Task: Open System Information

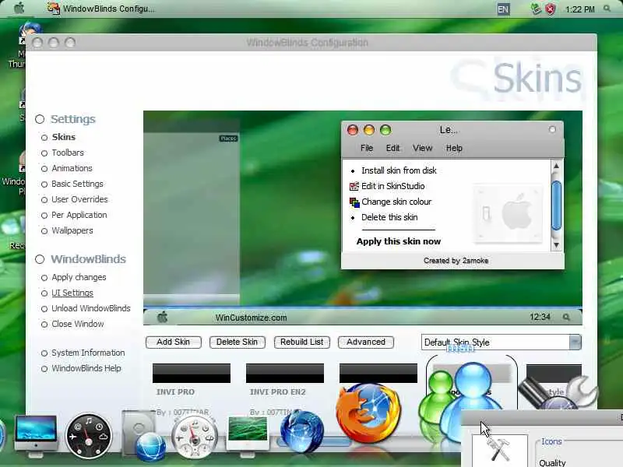Action: pos(88,353)
